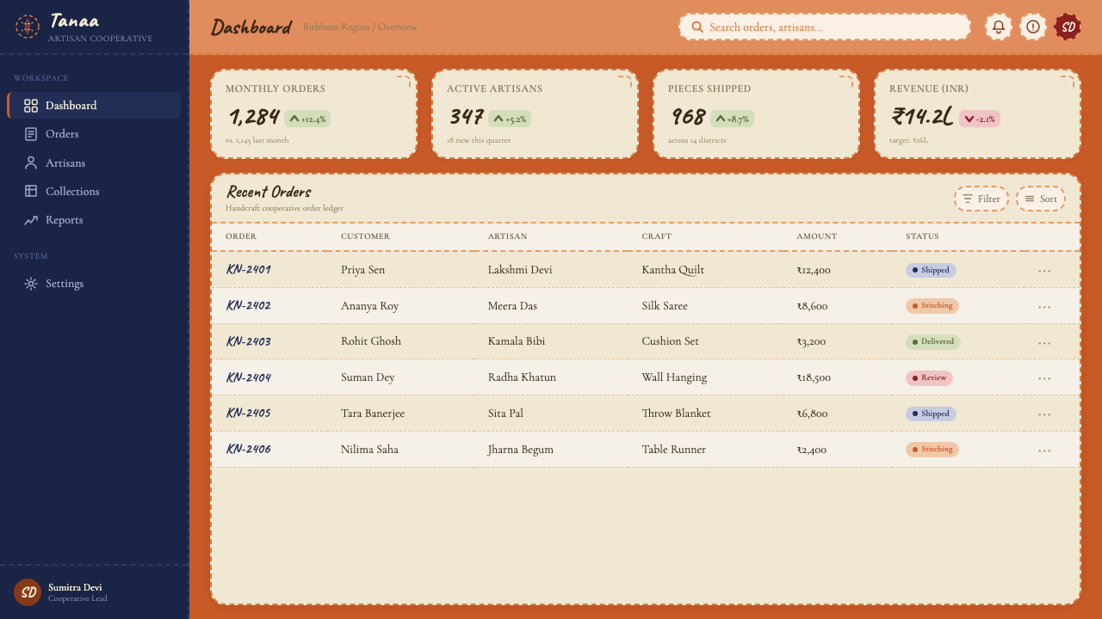The height and width of the screenshot is (619, 1102).
Task: Open the SD profile avatar in header
Action: [1068, 27]
